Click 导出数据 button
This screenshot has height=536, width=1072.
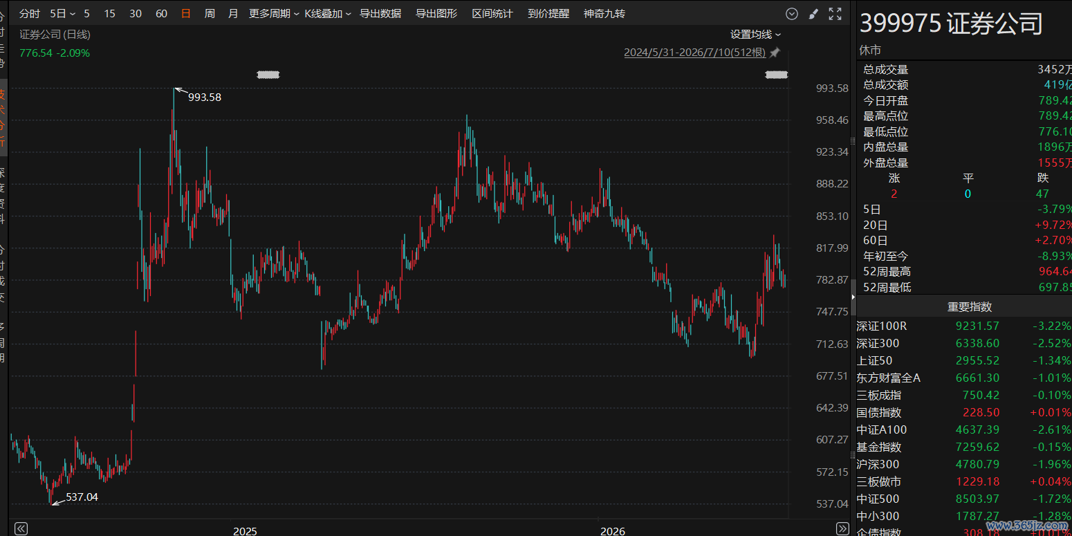(x=380, y=14)
